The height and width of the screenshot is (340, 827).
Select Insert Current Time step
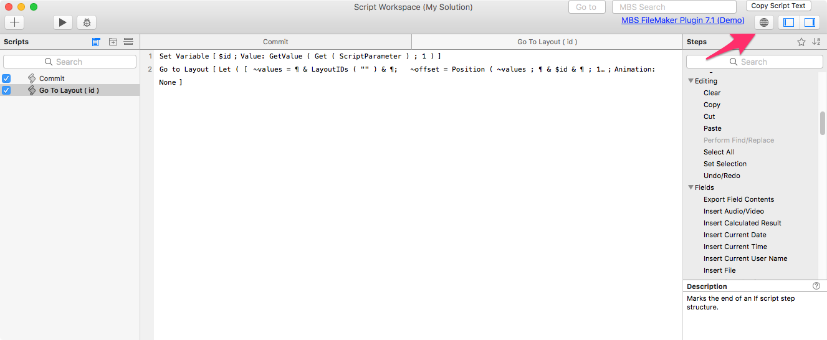(x=735, y=247)
